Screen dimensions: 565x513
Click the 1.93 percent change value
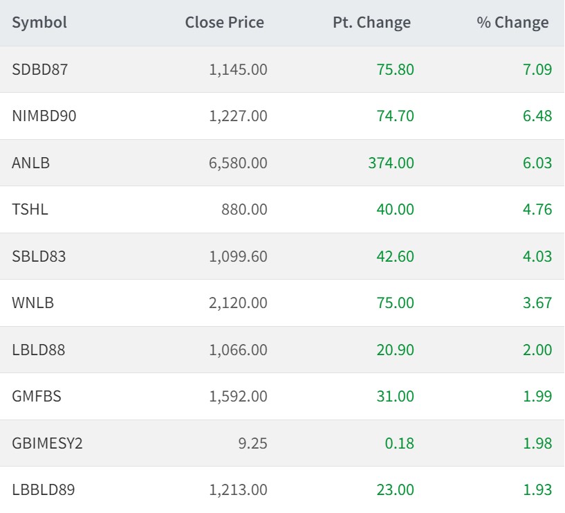tap(537, 489)
